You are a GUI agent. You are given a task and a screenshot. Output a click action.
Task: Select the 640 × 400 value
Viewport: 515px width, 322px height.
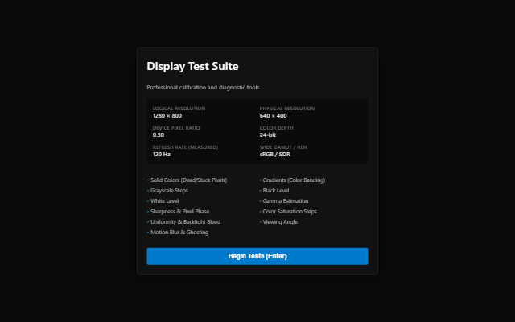273,116
